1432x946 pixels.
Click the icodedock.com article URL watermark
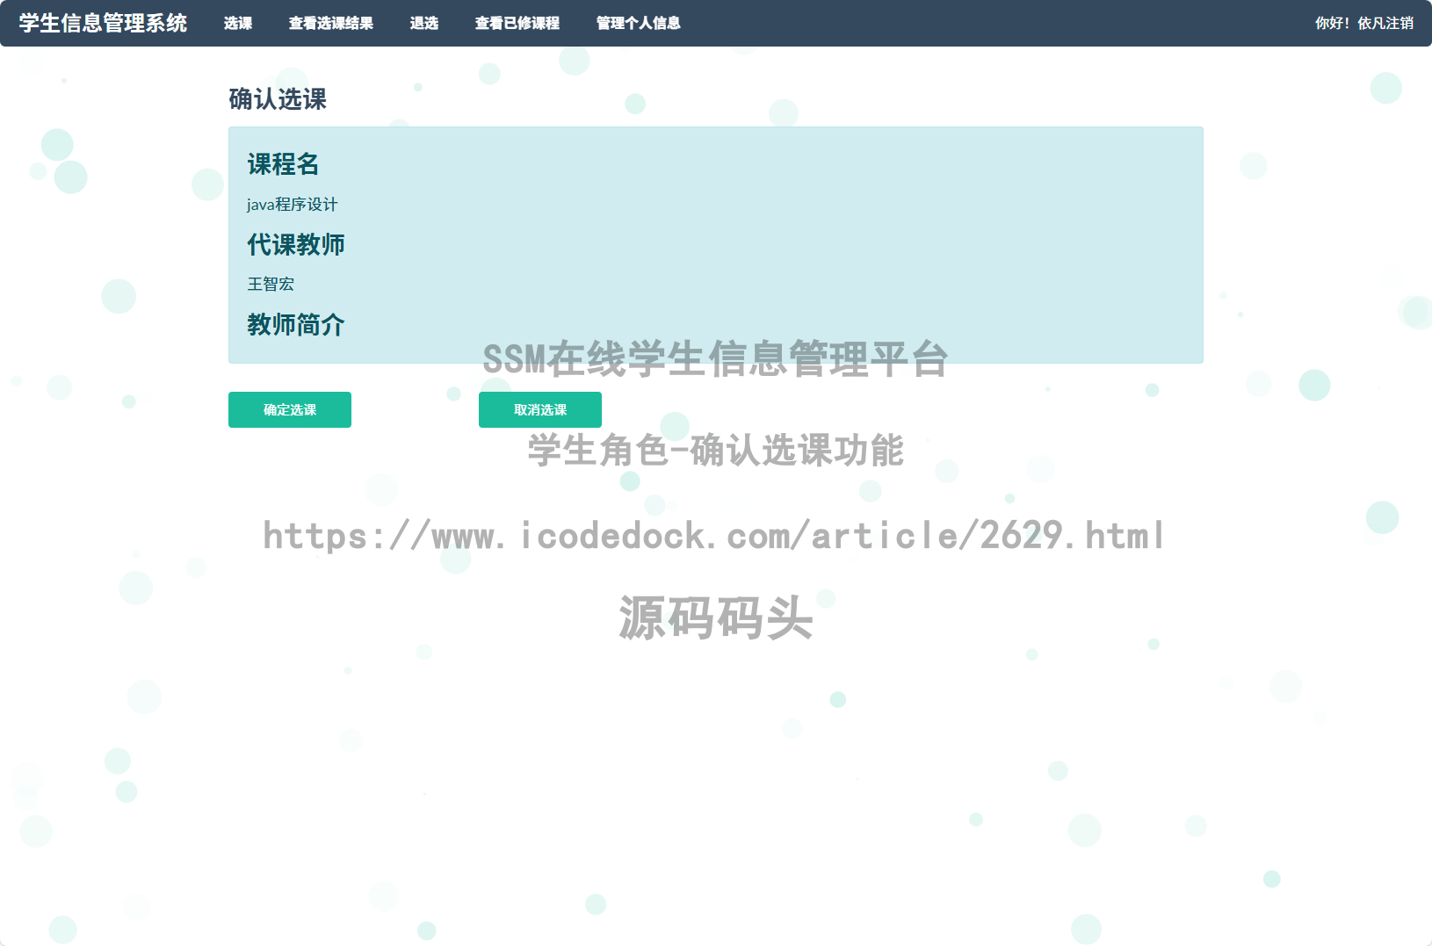click(713, 536)
